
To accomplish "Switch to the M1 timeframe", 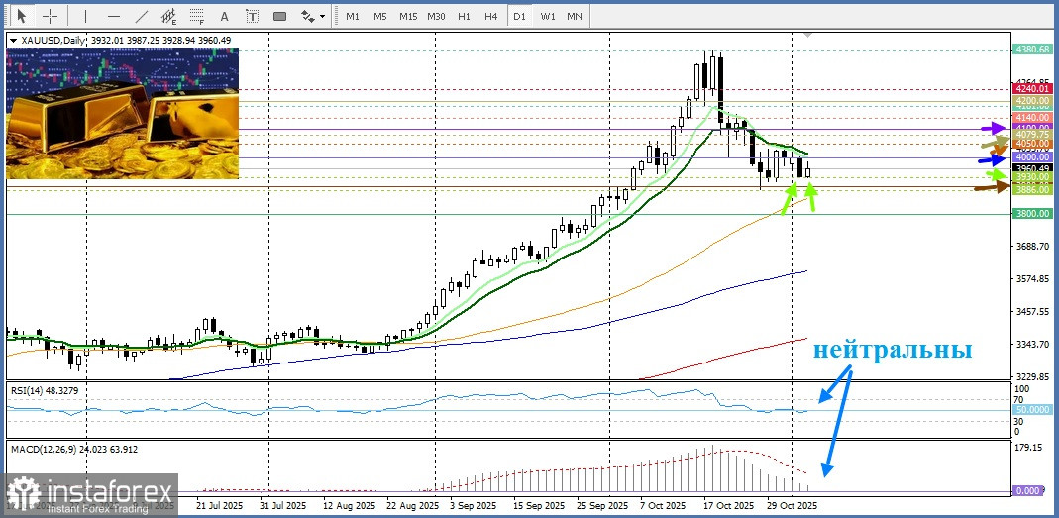I will [353, 16].
